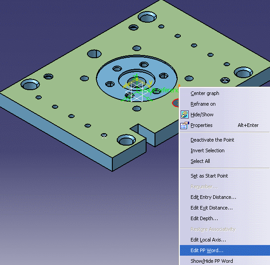Click Invert Selection in the menu

pyautogui.click(x=207, y=150)
